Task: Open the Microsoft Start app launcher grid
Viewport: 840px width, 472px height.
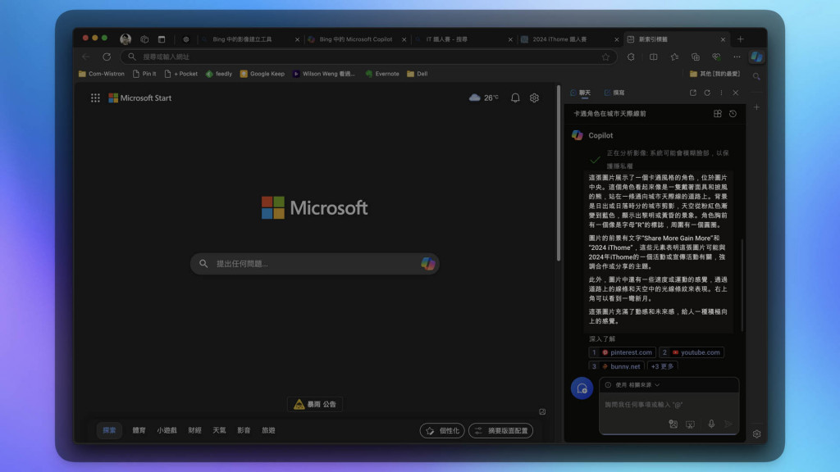Action: [x=95, y=98]
